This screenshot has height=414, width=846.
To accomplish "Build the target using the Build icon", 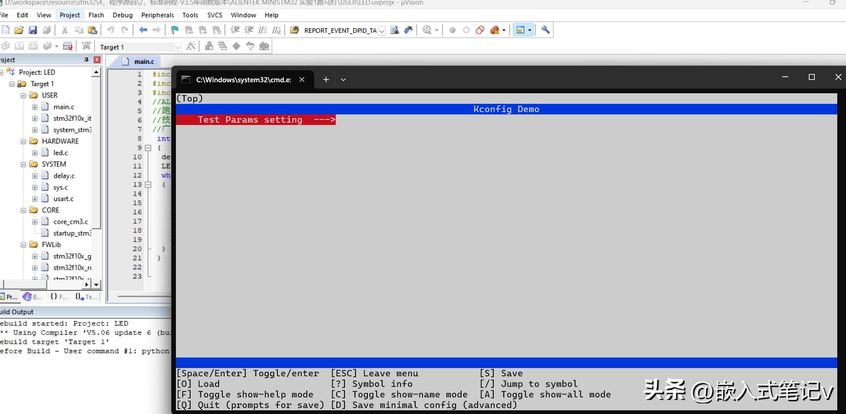I will click(18, 45).
